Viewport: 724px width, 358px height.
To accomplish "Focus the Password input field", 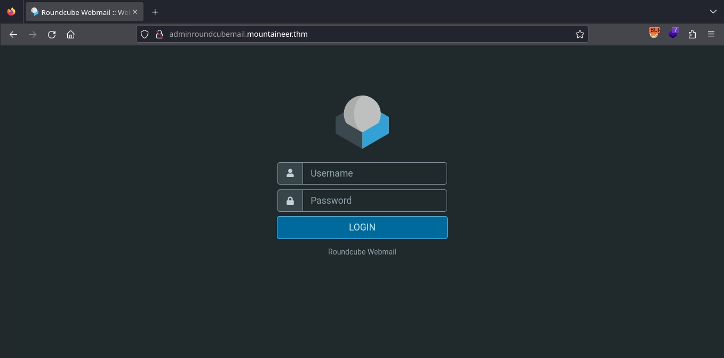I will point(374,201).
